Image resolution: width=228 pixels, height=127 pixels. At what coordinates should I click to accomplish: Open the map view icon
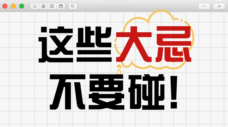click(x=52, y=6)
